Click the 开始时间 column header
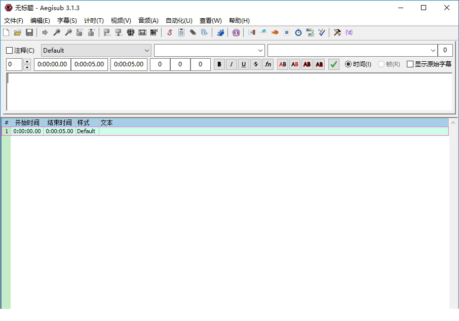 click(27, 123)
